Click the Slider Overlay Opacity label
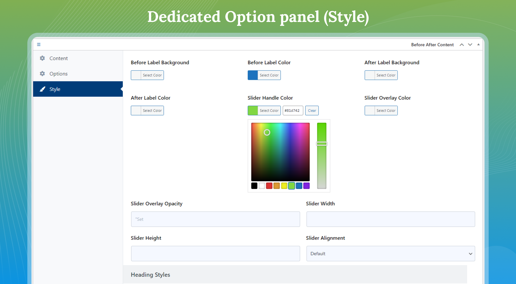This screenshot has height=284, width=516. coord(156,204)
